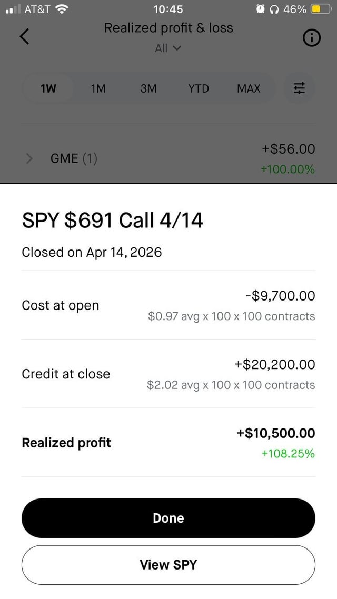Expand the GME row chevron
This screenshot has height=599, width=337.
coord(29,158)
